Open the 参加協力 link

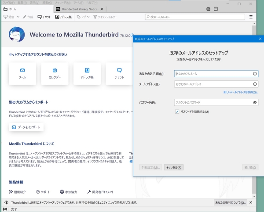click(69, 192)
